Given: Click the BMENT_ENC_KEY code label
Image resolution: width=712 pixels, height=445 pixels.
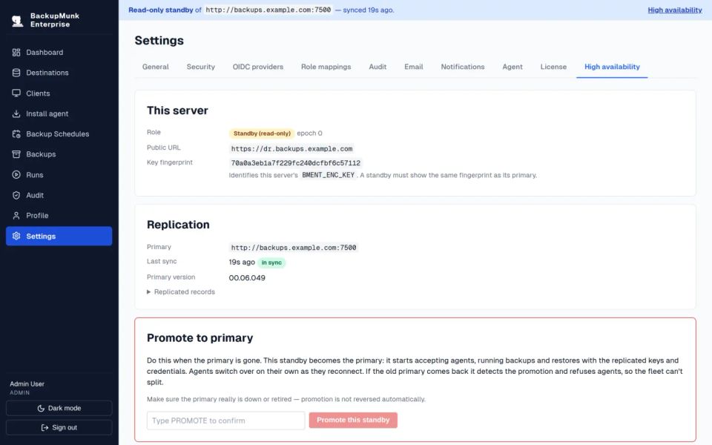Looking at the screenshot, I should [329, 175].
